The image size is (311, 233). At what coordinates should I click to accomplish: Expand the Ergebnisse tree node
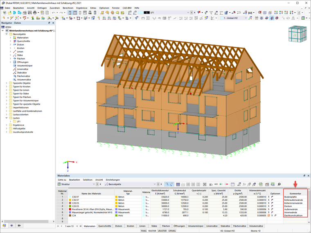click(7, 125)
